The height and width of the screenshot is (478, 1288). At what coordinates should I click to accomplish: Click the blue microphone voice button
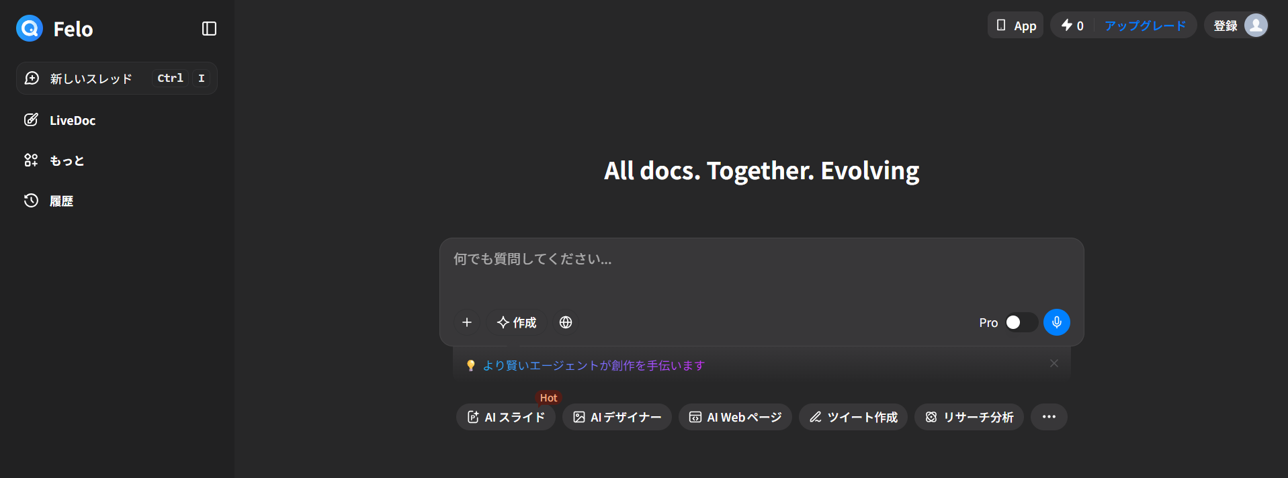point(1056,322)
